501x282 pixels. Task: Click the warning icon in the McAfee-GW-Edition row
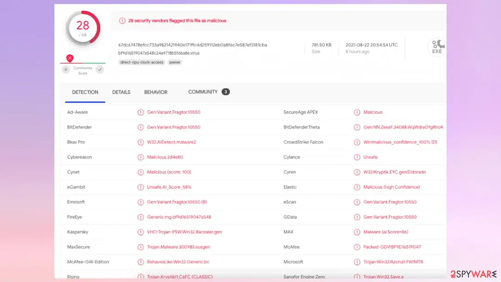(x=141, y=262)
